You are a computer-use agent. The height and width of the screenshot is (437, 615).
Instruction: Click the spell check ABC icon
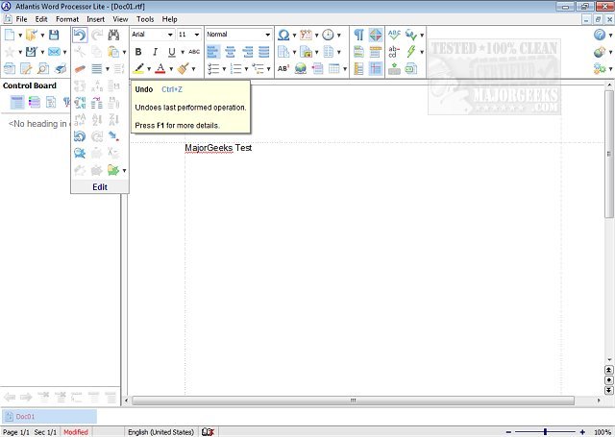click(x=394, y=35)
